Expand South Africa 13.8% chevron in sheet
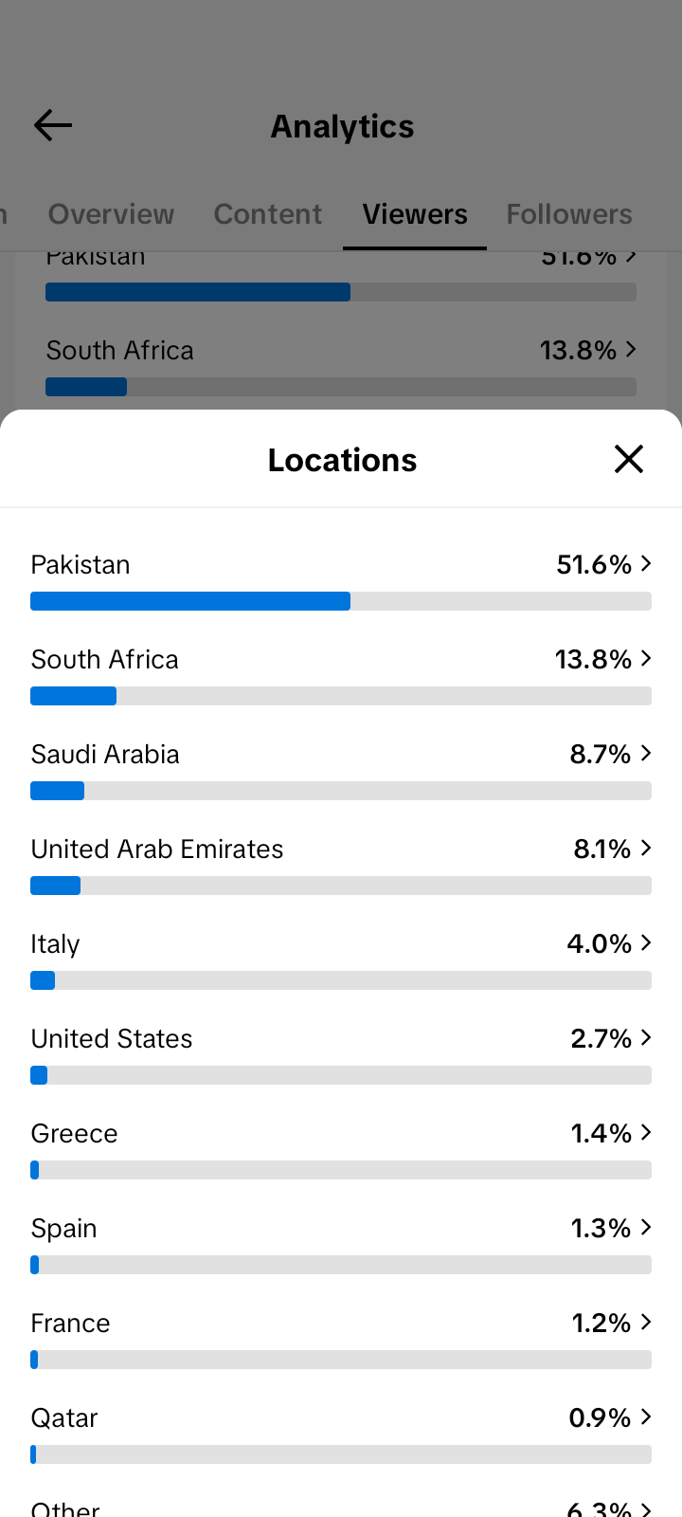The image size is (682, 1517). point(646,658)
